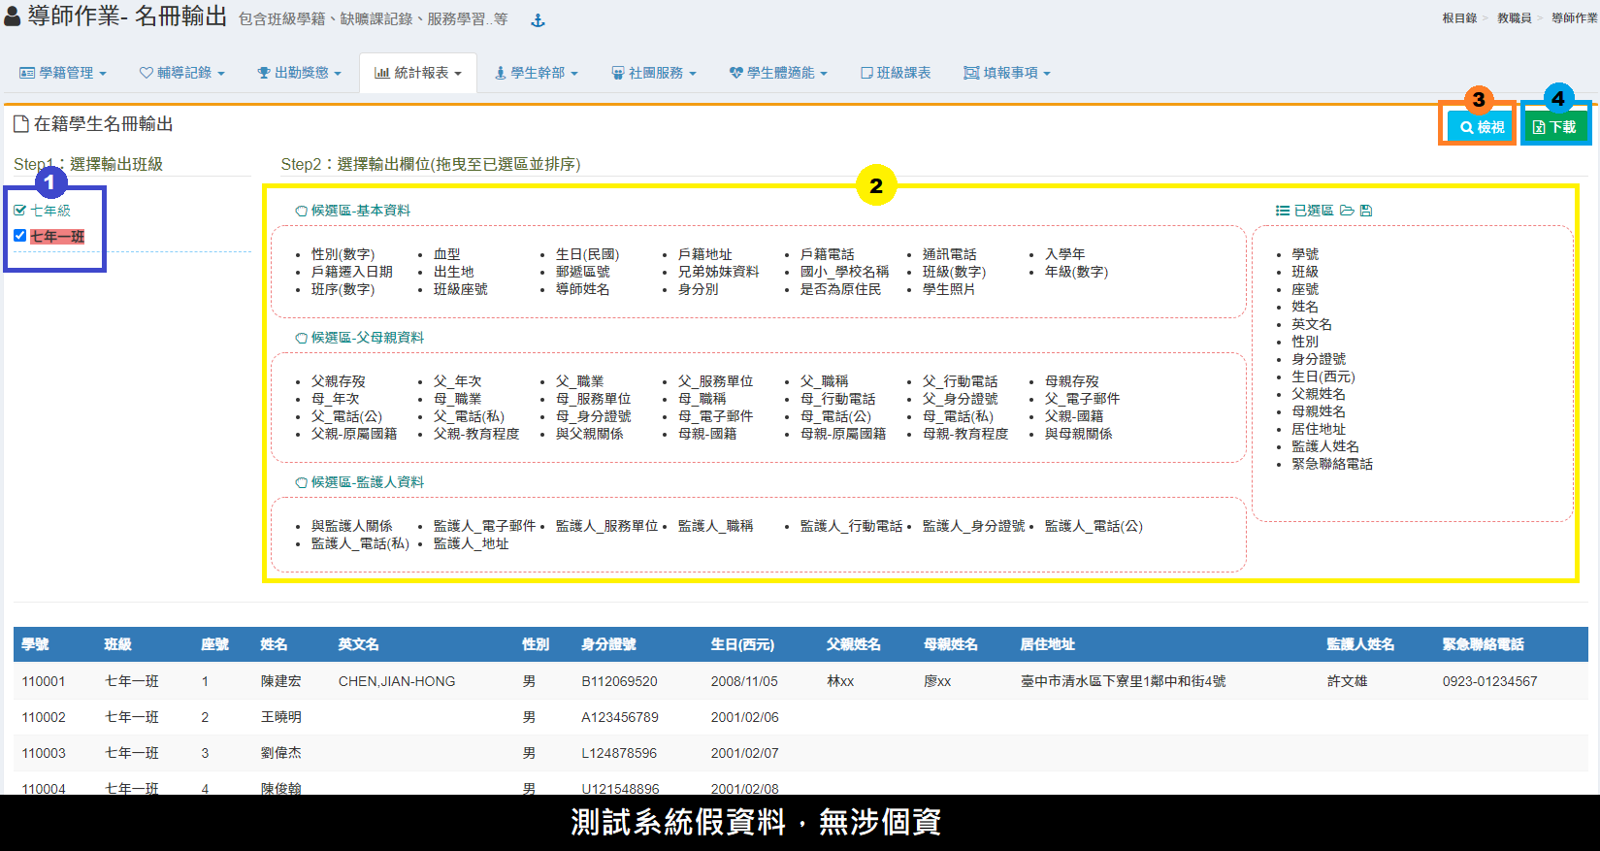Click the user icon beside the 導師作業 title
Viewport: 1600px width, 851px height.
click(x=13, y=16)
